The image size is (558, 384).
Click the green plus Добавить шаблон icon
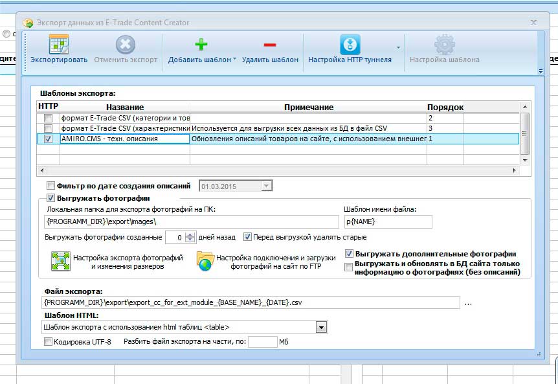tap(201, 45)
